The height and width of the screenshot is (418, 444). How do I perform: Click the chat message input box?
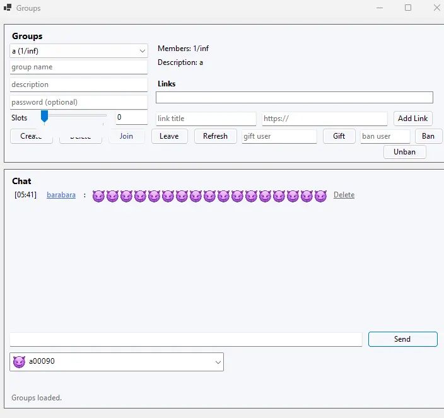click(x=186, y=339)
